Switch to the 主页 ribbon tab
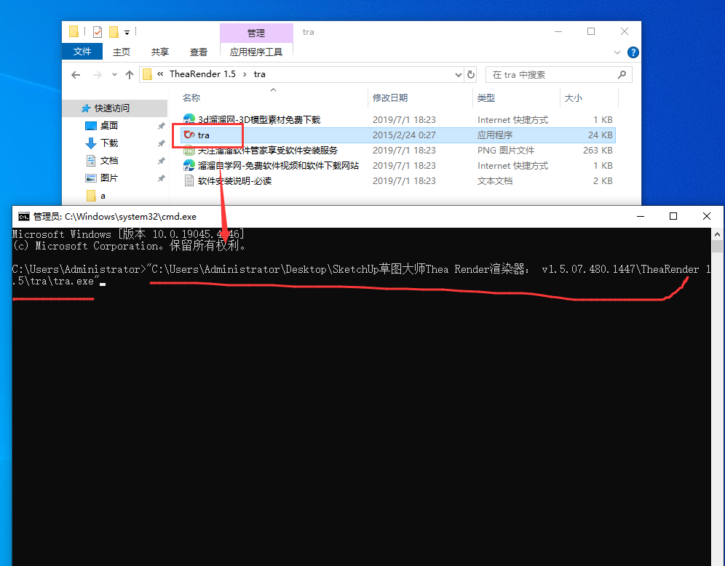725x566 pixels. tap(122, 52)
